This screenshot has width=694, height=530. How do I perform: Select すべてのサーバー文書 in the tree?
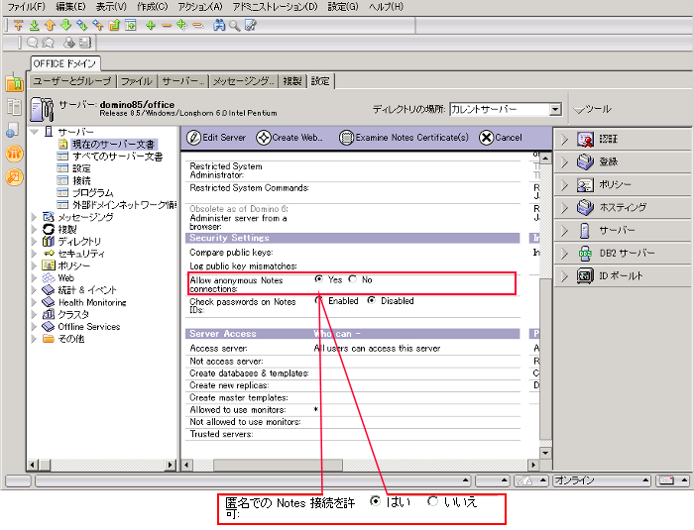pos(117,157)
